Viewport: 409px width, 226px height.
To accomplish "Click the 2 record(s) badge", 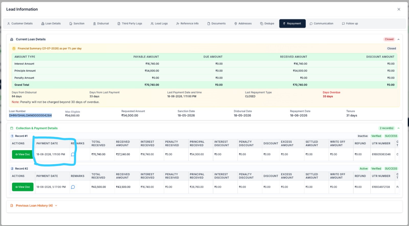I will point(387,128).
